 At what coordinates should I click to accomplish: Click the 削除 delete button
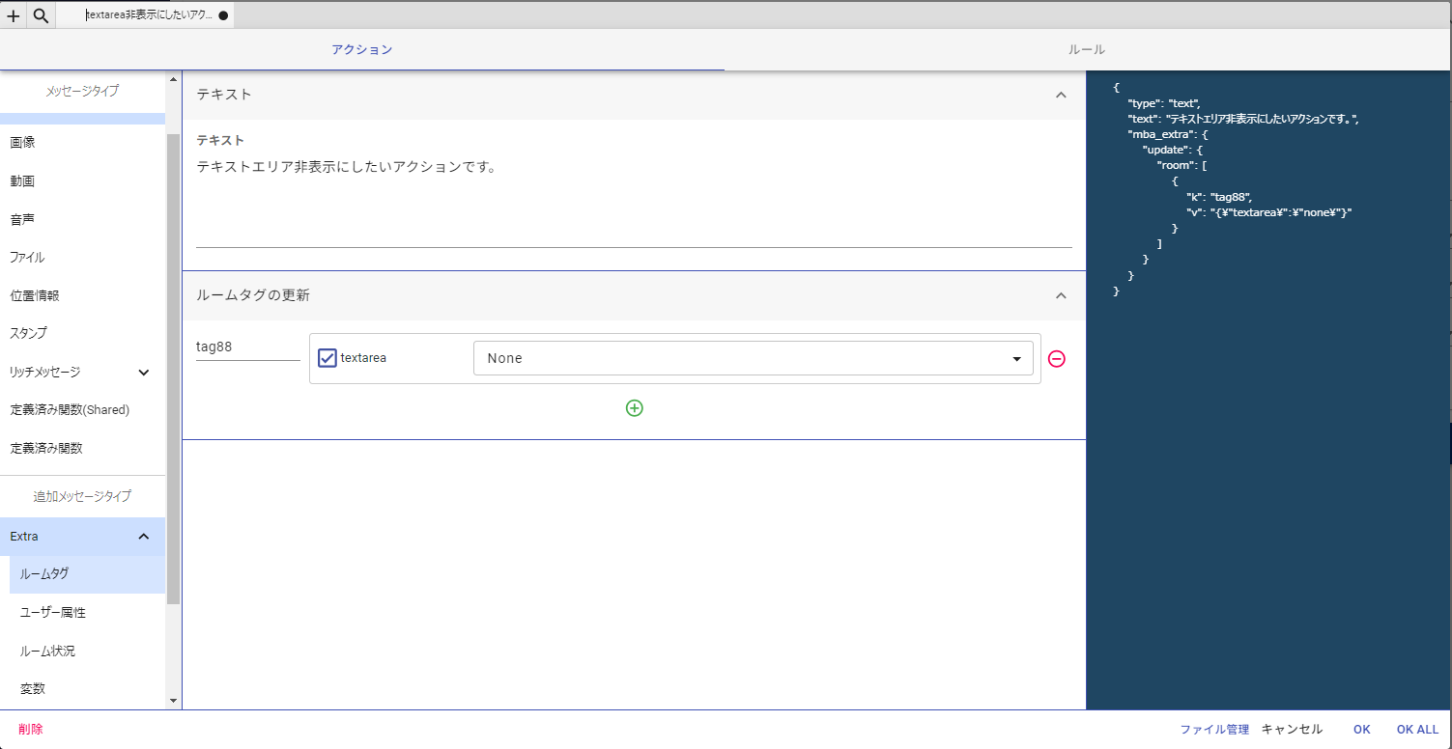tap(31, 730)
